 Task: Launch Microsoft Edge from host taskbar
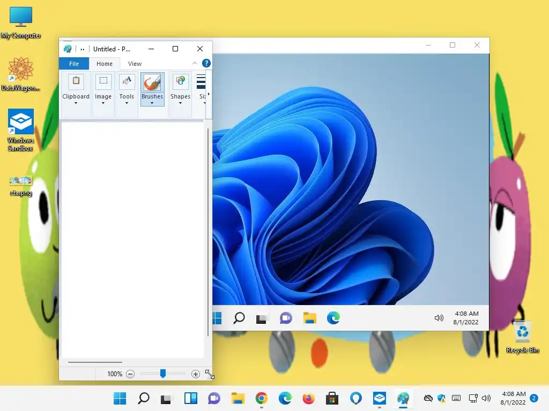(x=285, y=398)
